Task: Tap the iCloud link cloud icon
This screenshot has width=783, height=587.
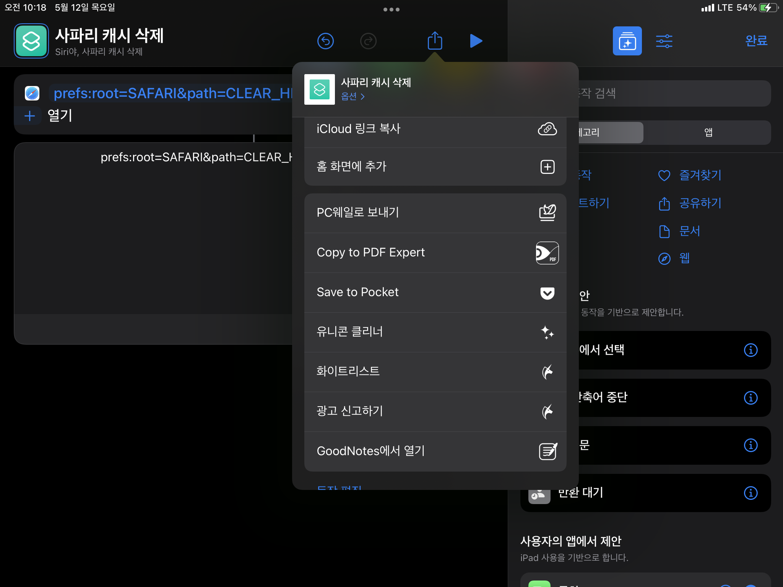Action: [x=547, y=129]
